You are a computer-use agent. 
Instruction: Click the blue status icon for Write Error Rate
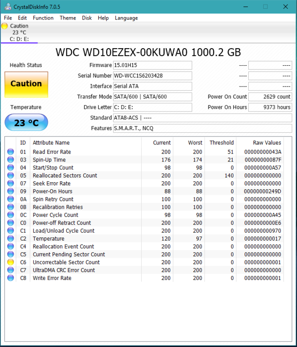pyautogui.click(x=10, y=278)
